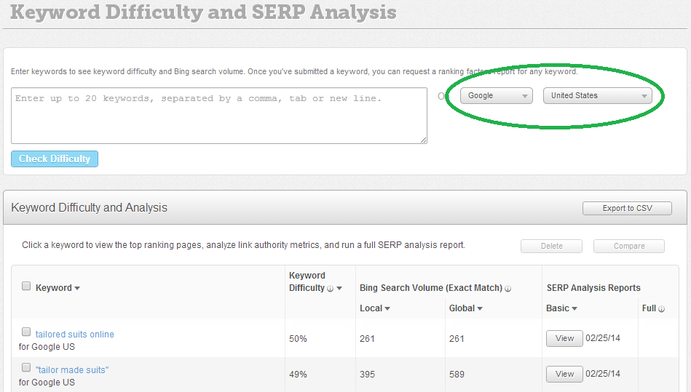Viewport: 691px width, 392px height.
Task: Toggle the select-all Keyword checkbox
Action: [26, 287]
